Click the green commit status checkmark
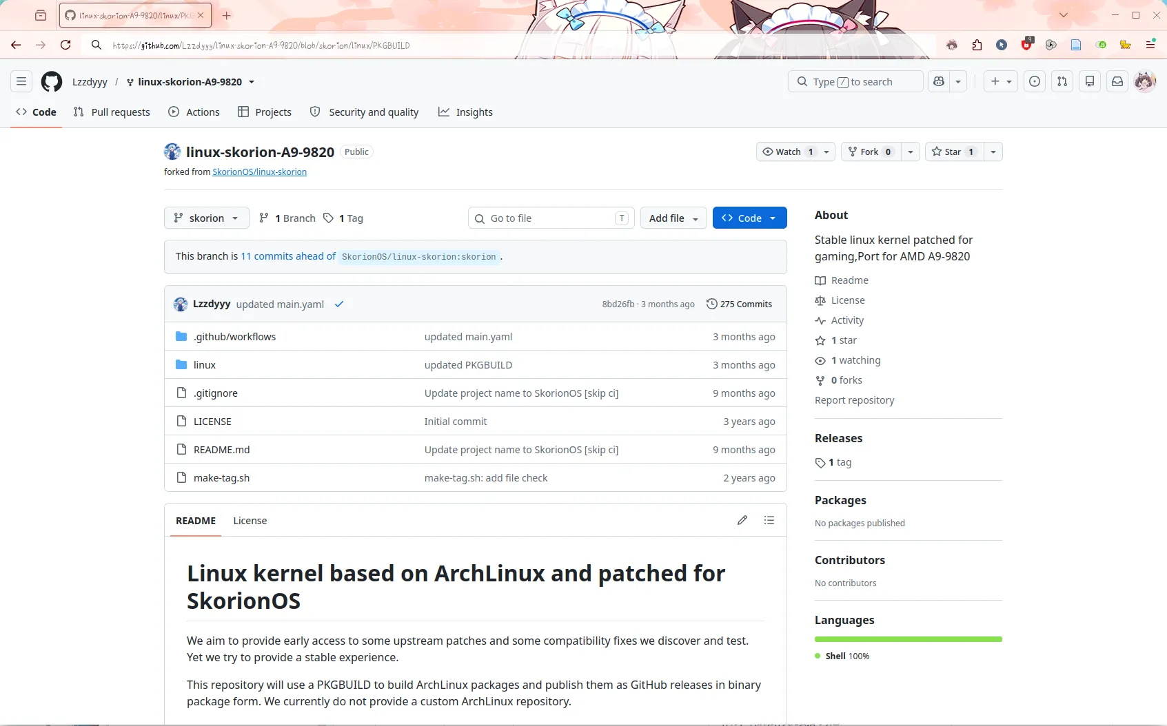Viewport: 1167px width, 726px height. [x=339, y=304]
